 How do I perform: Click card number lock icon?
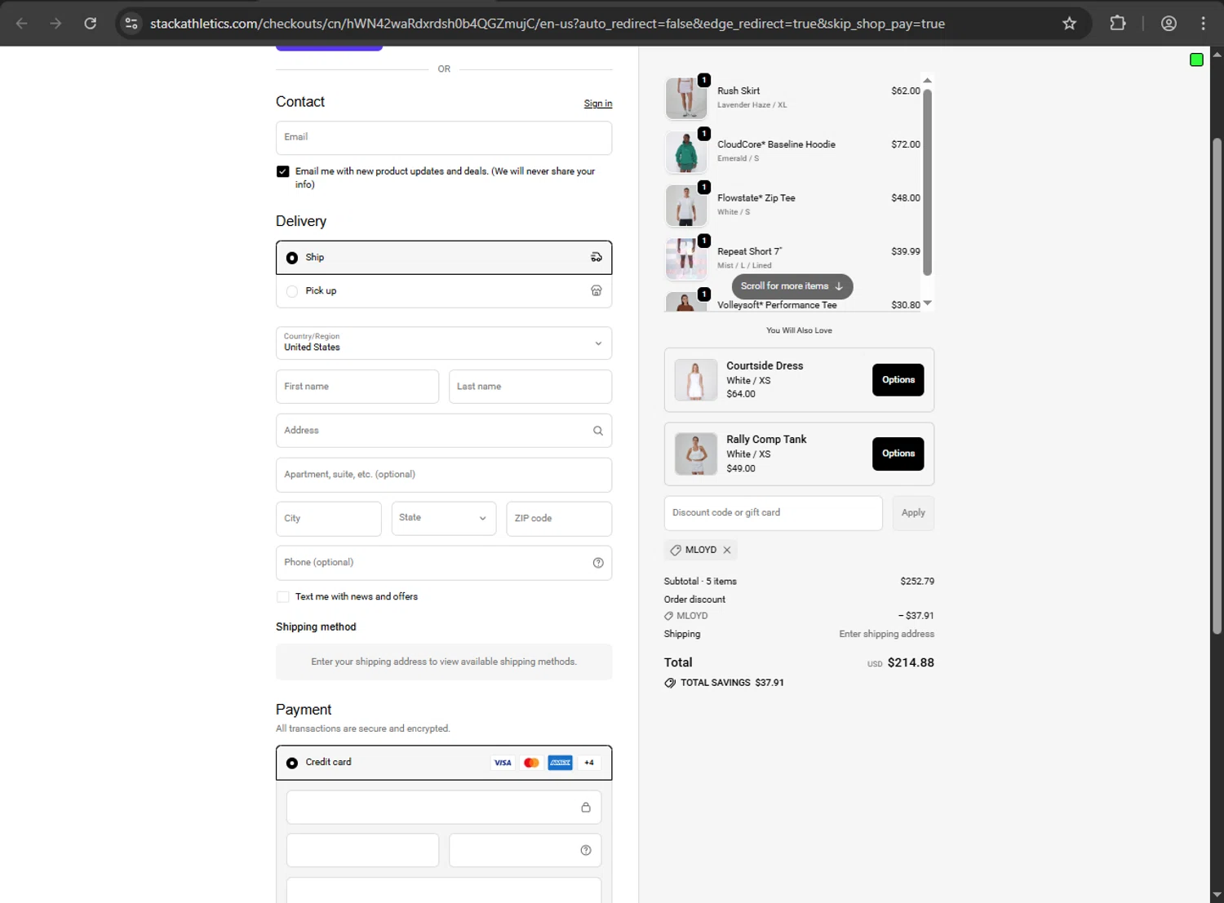[x=586, y=808]
